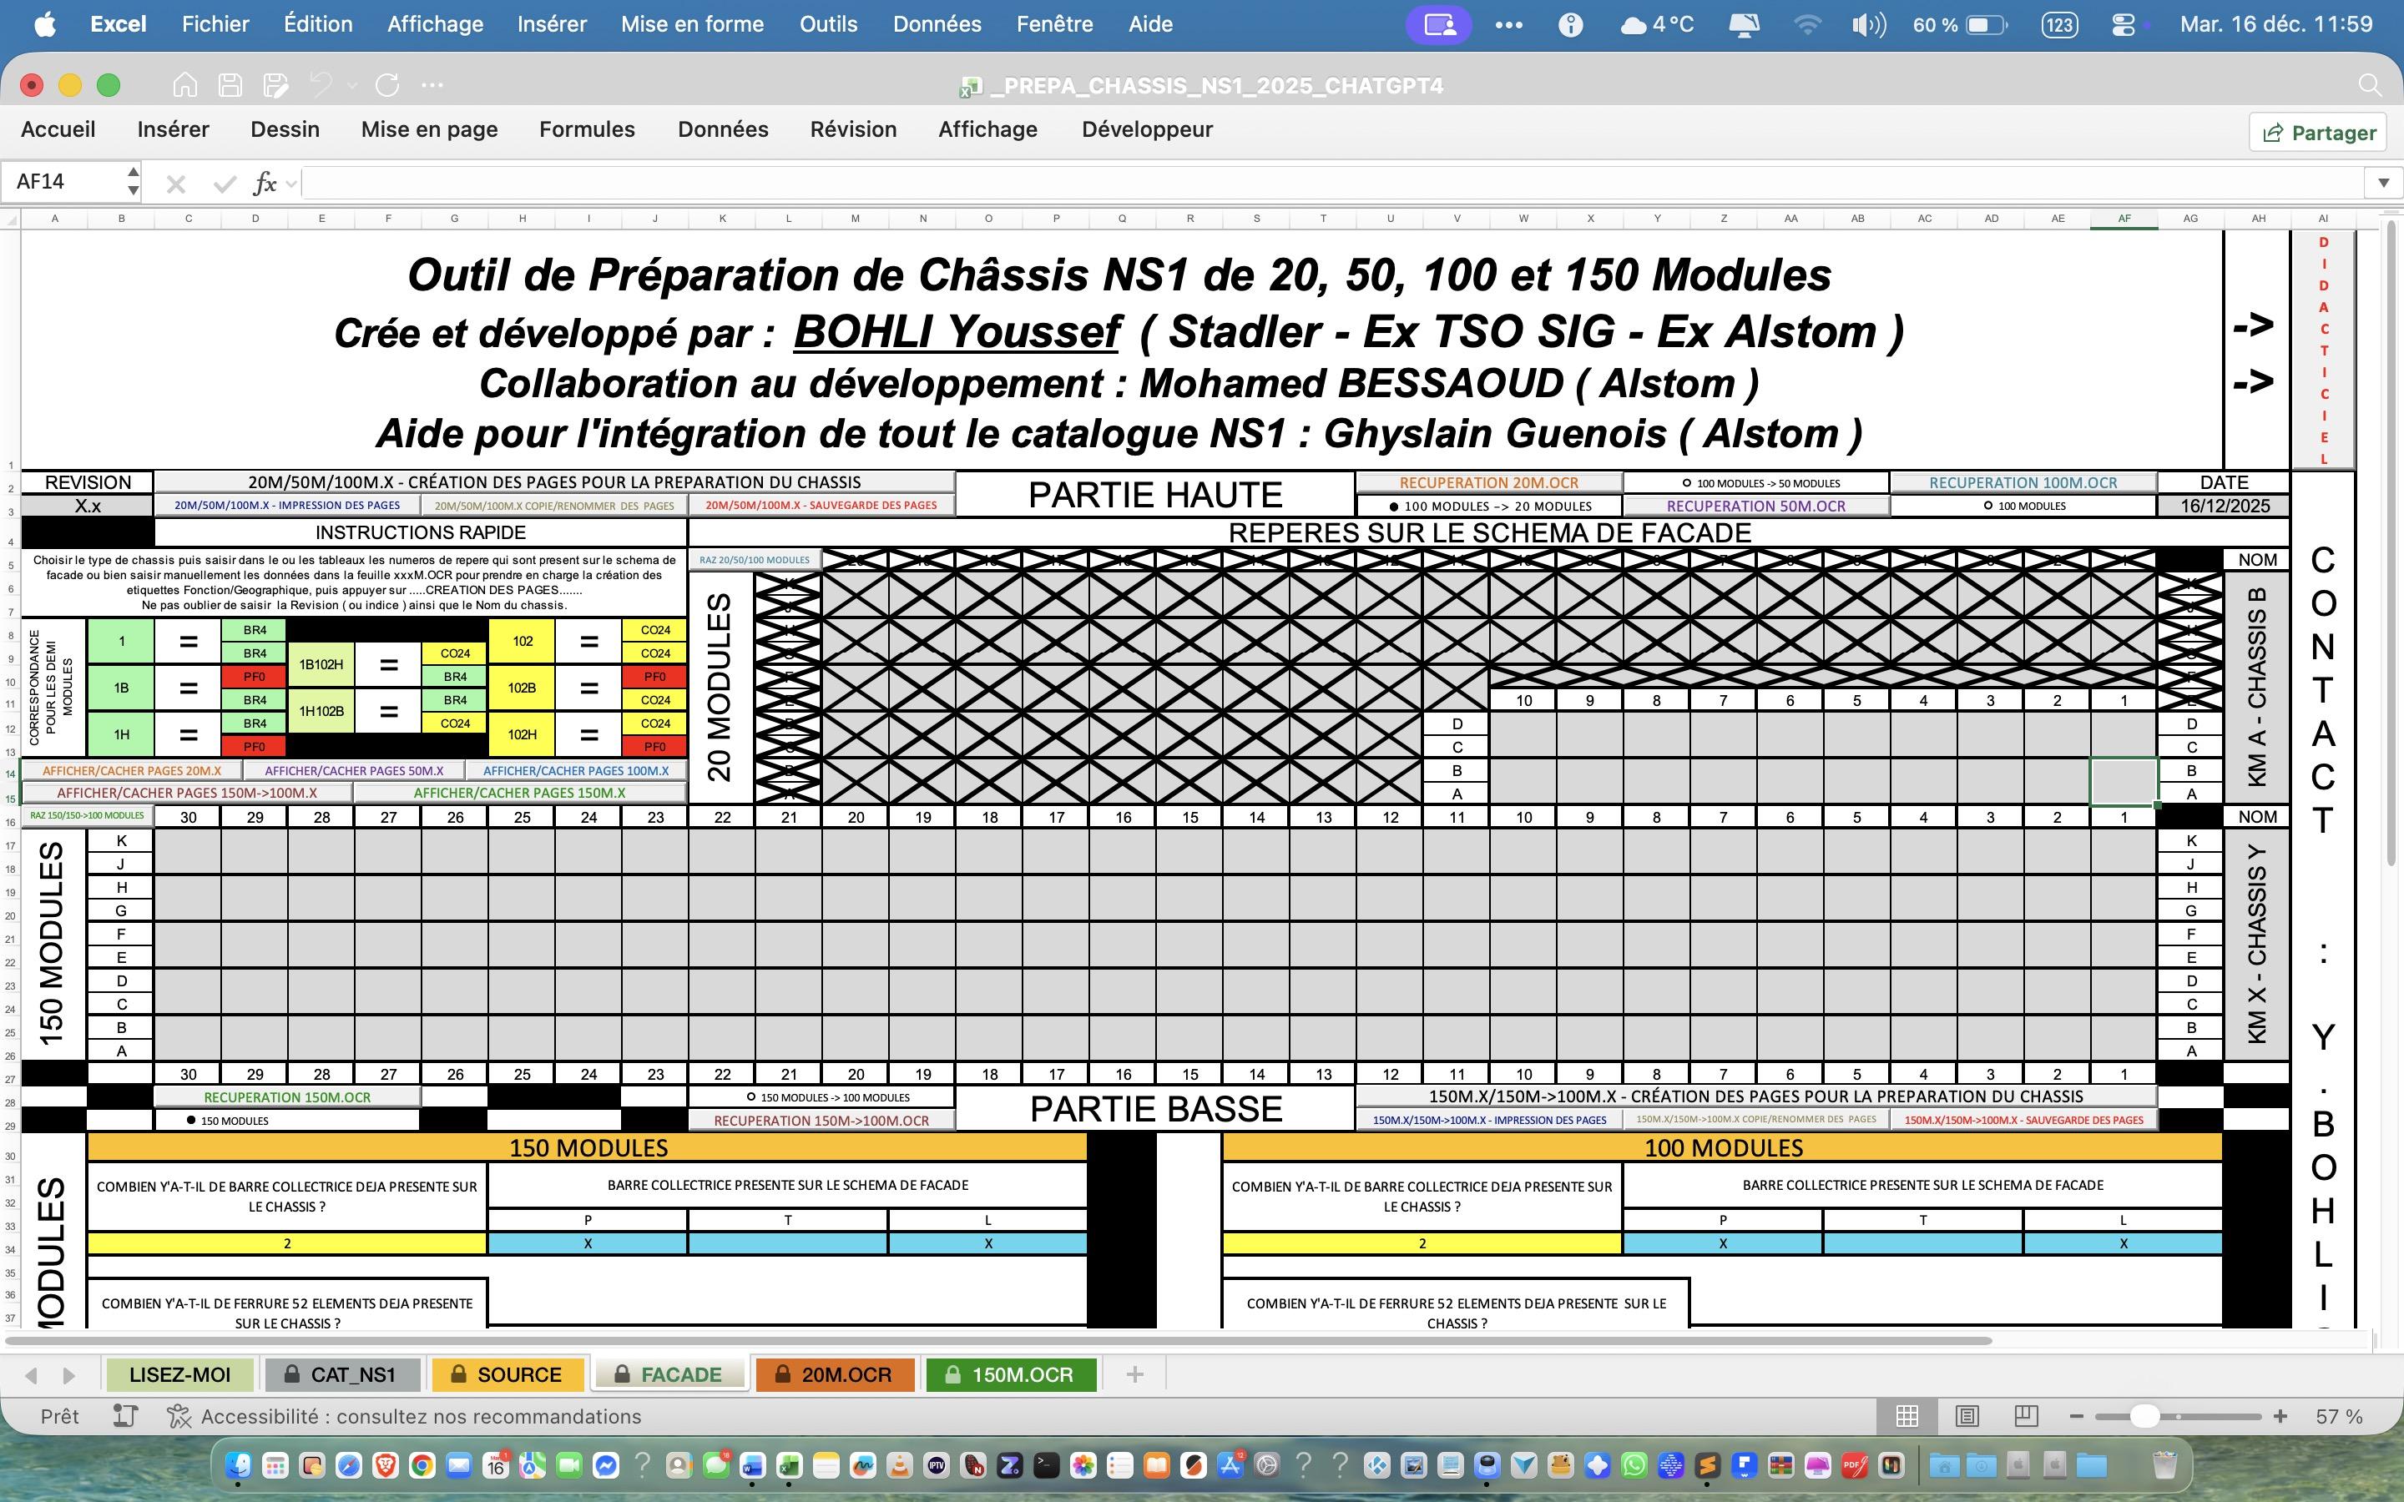This screenshot has width=2404, height=1502.
Task: Click the search magnifier in title bar
Action: pyautogui.click(x=2369, y=85)
